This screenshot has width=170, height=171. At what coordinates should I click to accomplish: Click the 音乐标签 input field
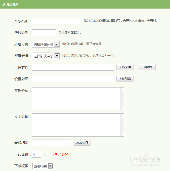(x=52, y=143)
